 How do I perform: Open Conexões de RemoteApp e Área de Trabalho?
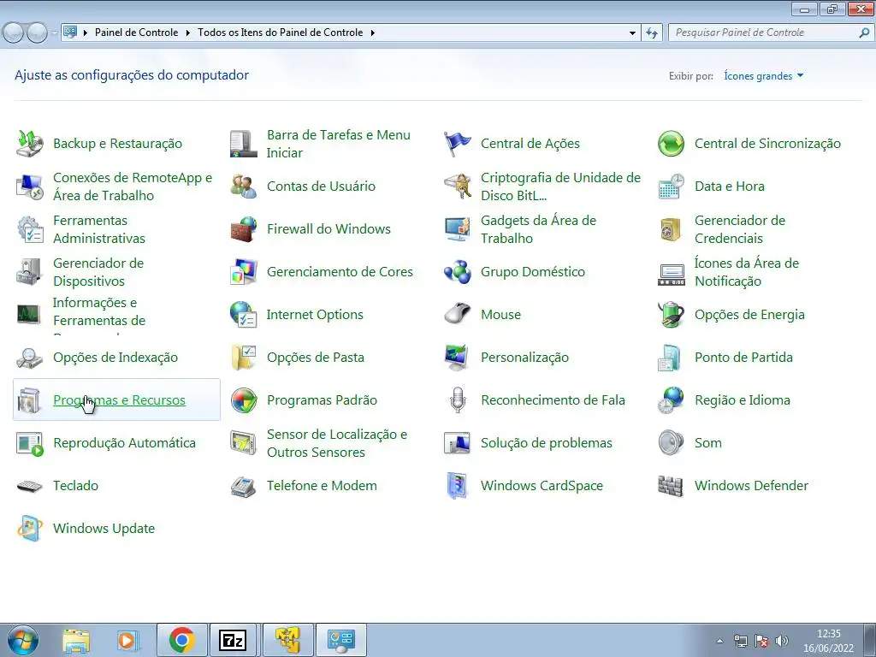(133, 186)
